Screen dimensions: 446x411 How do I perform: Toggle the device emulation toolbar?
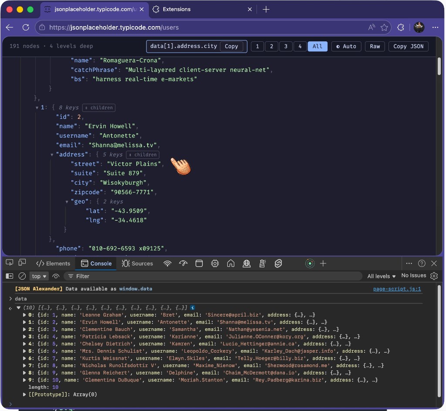pyautogui.click(x=22, y=263)
